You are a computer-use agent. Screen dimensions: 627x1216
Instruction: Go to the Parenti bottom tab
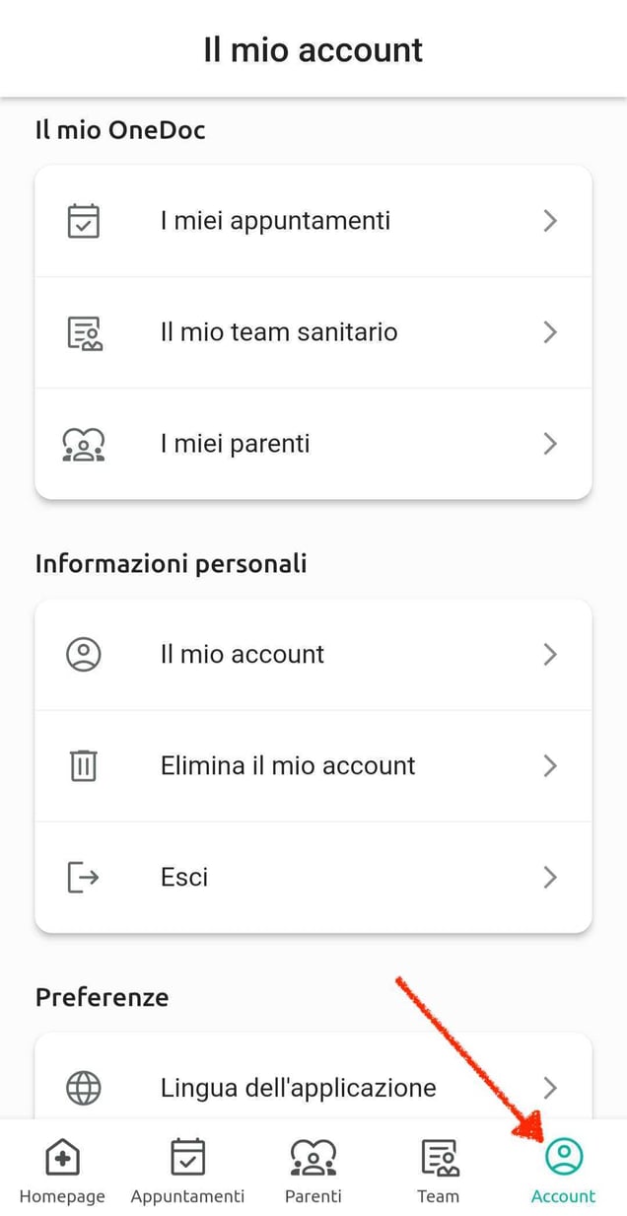pos(313,1171)
